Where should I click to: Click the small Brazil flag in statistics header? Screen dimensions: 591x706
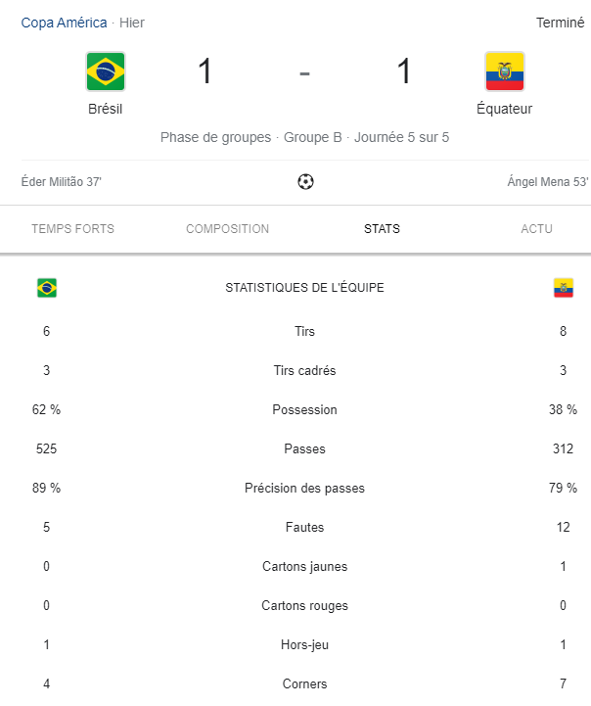point(47,288)
